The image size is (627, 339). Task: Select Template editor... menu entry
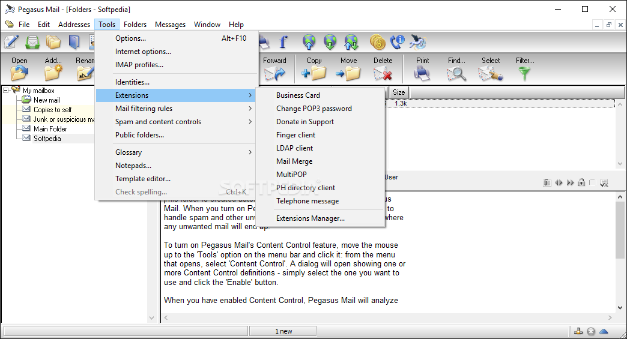coord(175,178)
